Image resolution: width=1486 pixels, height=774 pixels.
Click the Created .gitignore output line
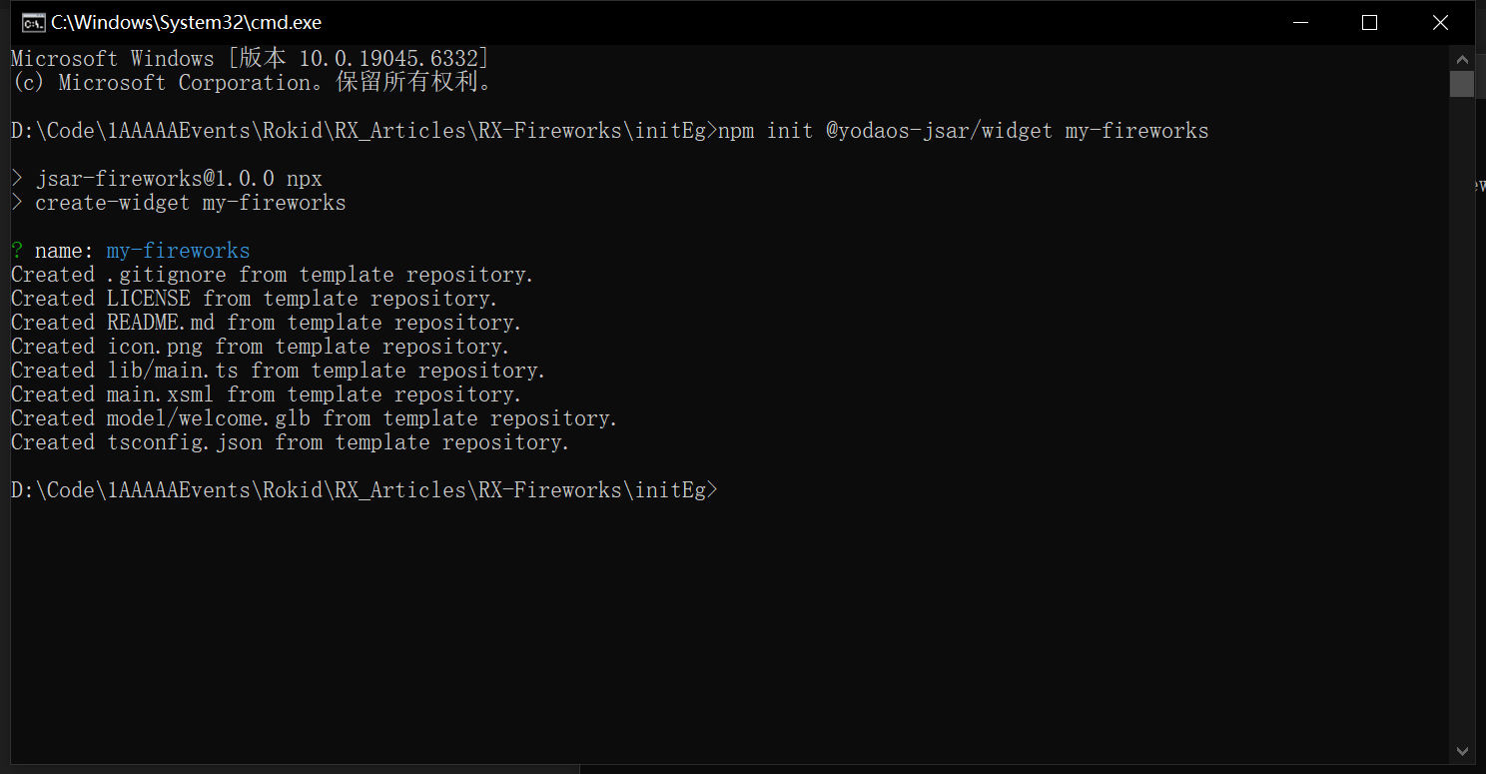272,275
